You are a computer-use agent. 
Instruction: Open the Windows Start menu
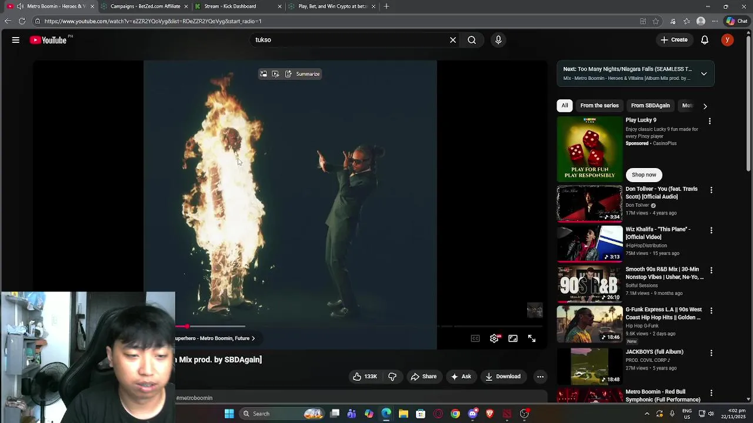(x=229, y=414)
